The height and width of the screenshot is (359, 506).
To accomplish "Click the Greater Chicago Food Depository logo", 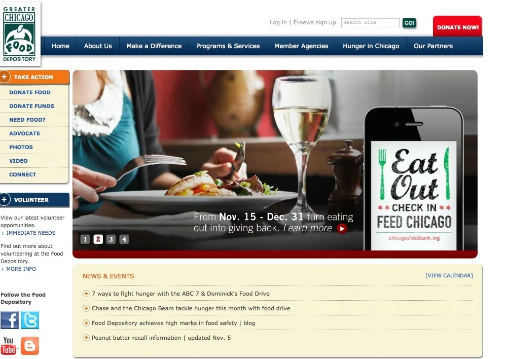I will pyautogui.click(x=19, y=33).
